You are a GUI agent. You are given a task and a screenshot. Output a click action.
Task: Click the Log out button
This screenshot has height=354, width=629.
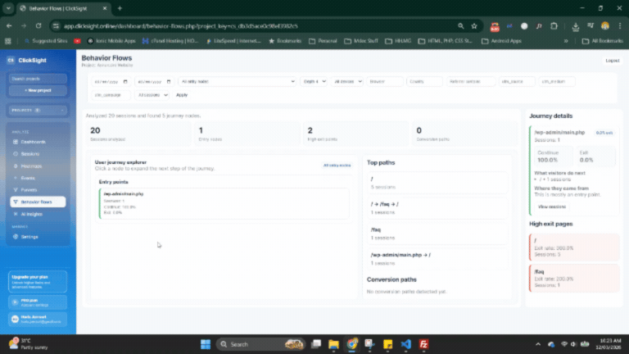point(612,60)
